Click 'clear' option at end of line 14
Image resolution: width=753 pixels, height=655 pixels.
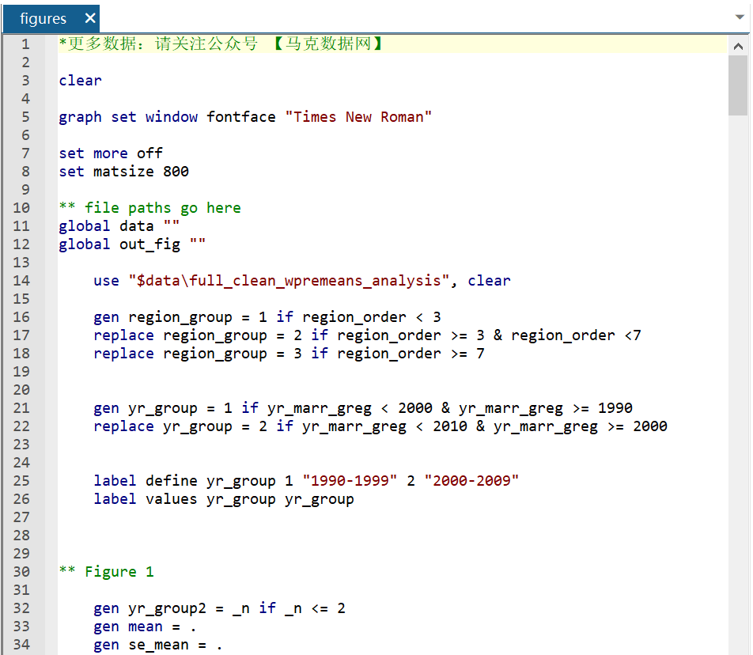click(x=489, y=281)
